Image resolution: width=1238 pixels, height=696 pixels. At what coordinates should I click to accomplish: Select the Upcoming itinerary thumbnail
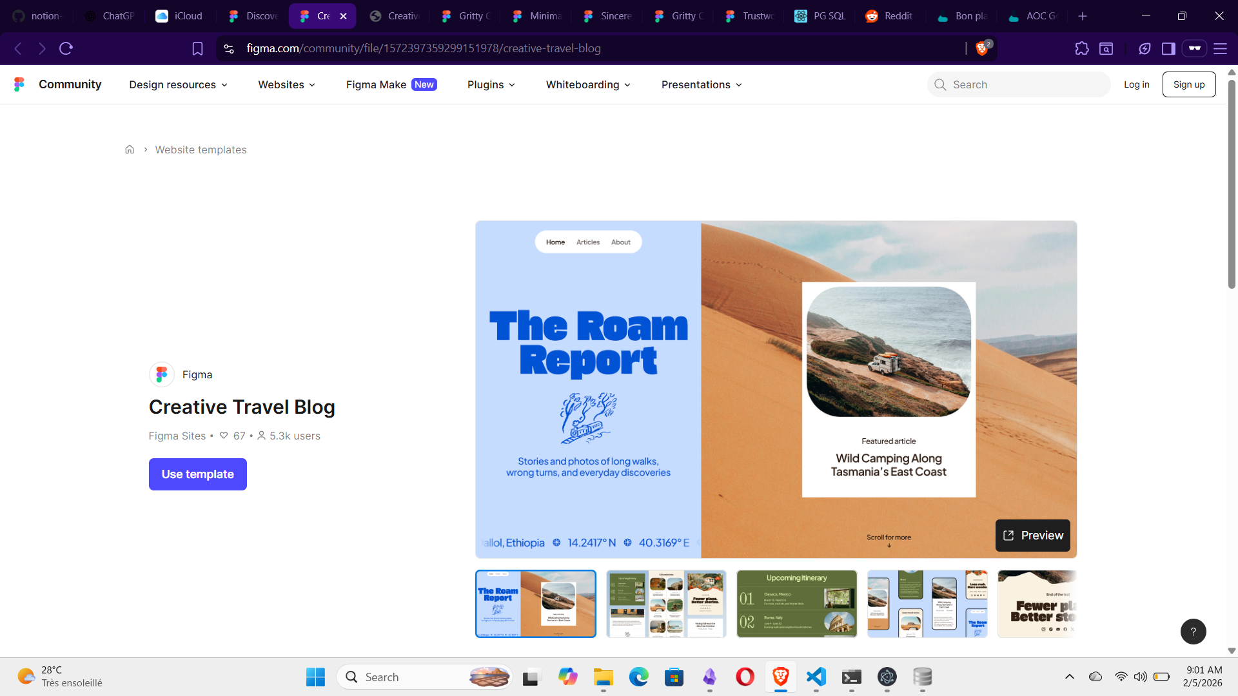[797, 604]
